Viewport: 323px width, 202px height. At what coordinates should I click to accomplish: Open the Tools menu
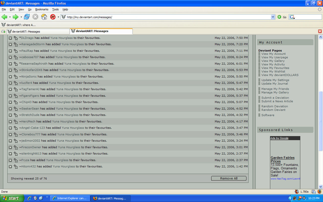(55, 9)
